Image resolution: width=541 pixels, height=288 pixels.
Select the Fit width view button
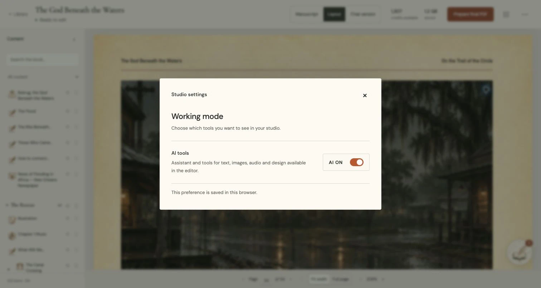(x=319, y=279)
